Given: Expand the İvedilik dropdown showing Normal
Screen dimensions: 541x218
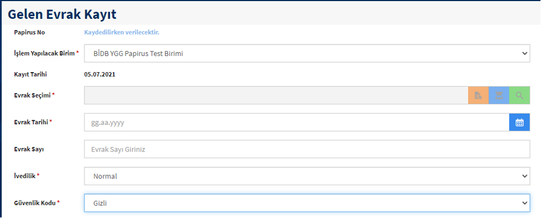Looking at the screenshot, I should pyautogui.click(x=307, y=176).
